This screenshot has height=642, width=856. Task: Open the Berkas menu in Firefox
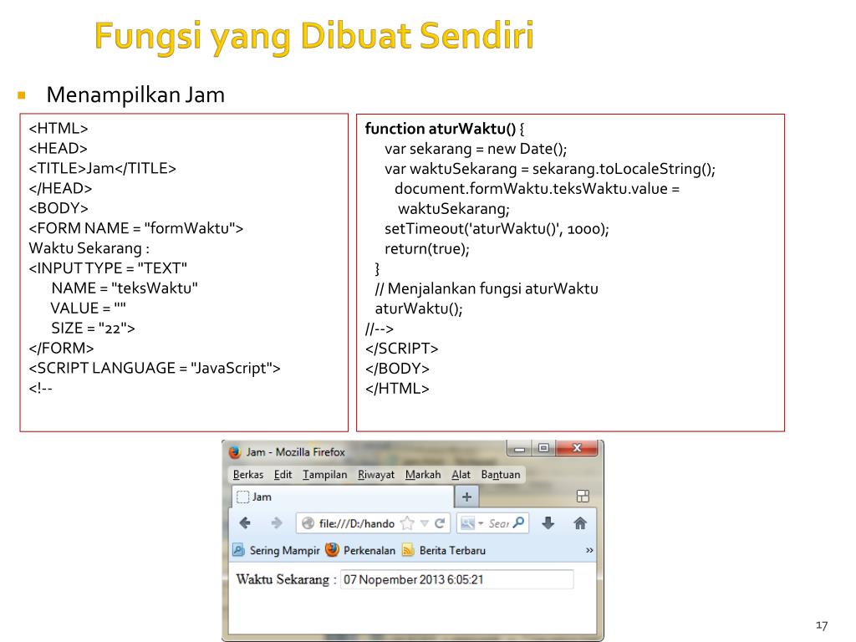[247, 475]
